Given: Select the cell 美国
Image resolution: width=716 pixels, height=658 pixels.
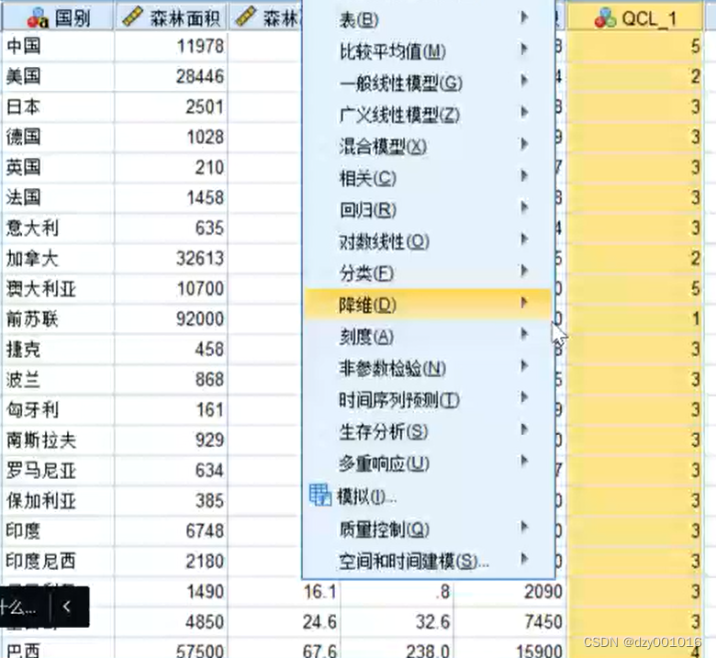Looking at the screenshot, I should point(58,76).
